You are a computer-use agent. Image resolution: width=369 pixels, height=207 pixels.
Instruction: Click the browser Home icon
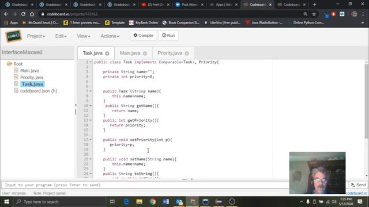coord(32,14)
